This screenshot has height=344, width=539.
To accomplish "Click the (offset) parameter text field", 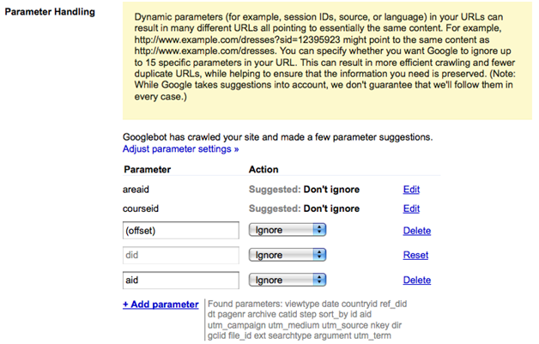I will click(x=180, y=231).
